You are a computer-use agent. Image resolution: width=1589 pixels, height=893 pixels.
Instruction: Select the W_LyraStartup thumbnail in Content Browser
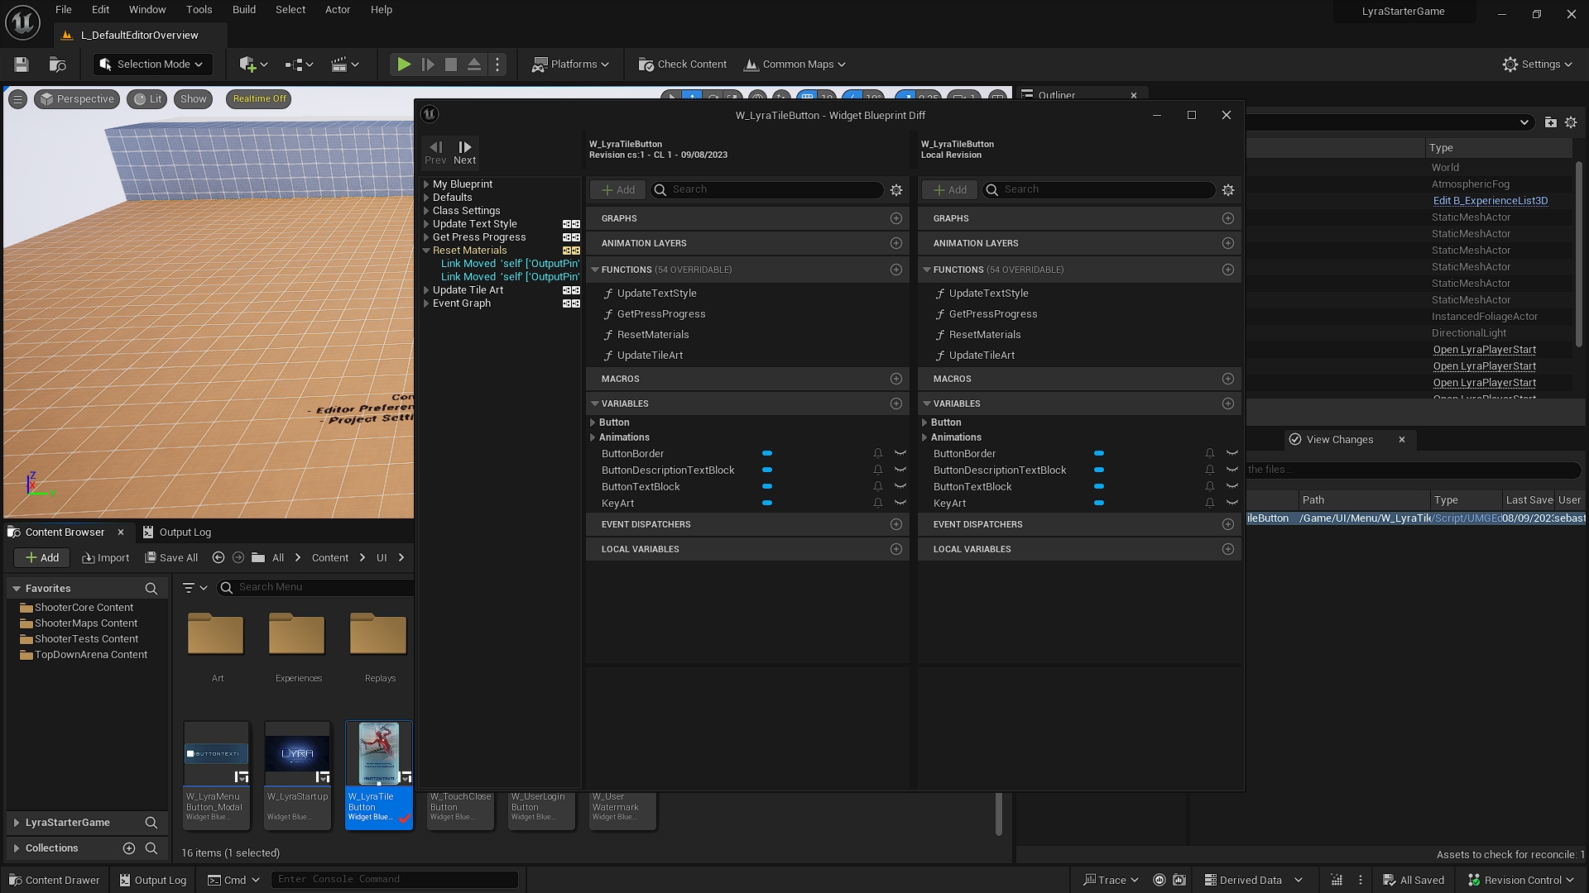pos(297,751)
